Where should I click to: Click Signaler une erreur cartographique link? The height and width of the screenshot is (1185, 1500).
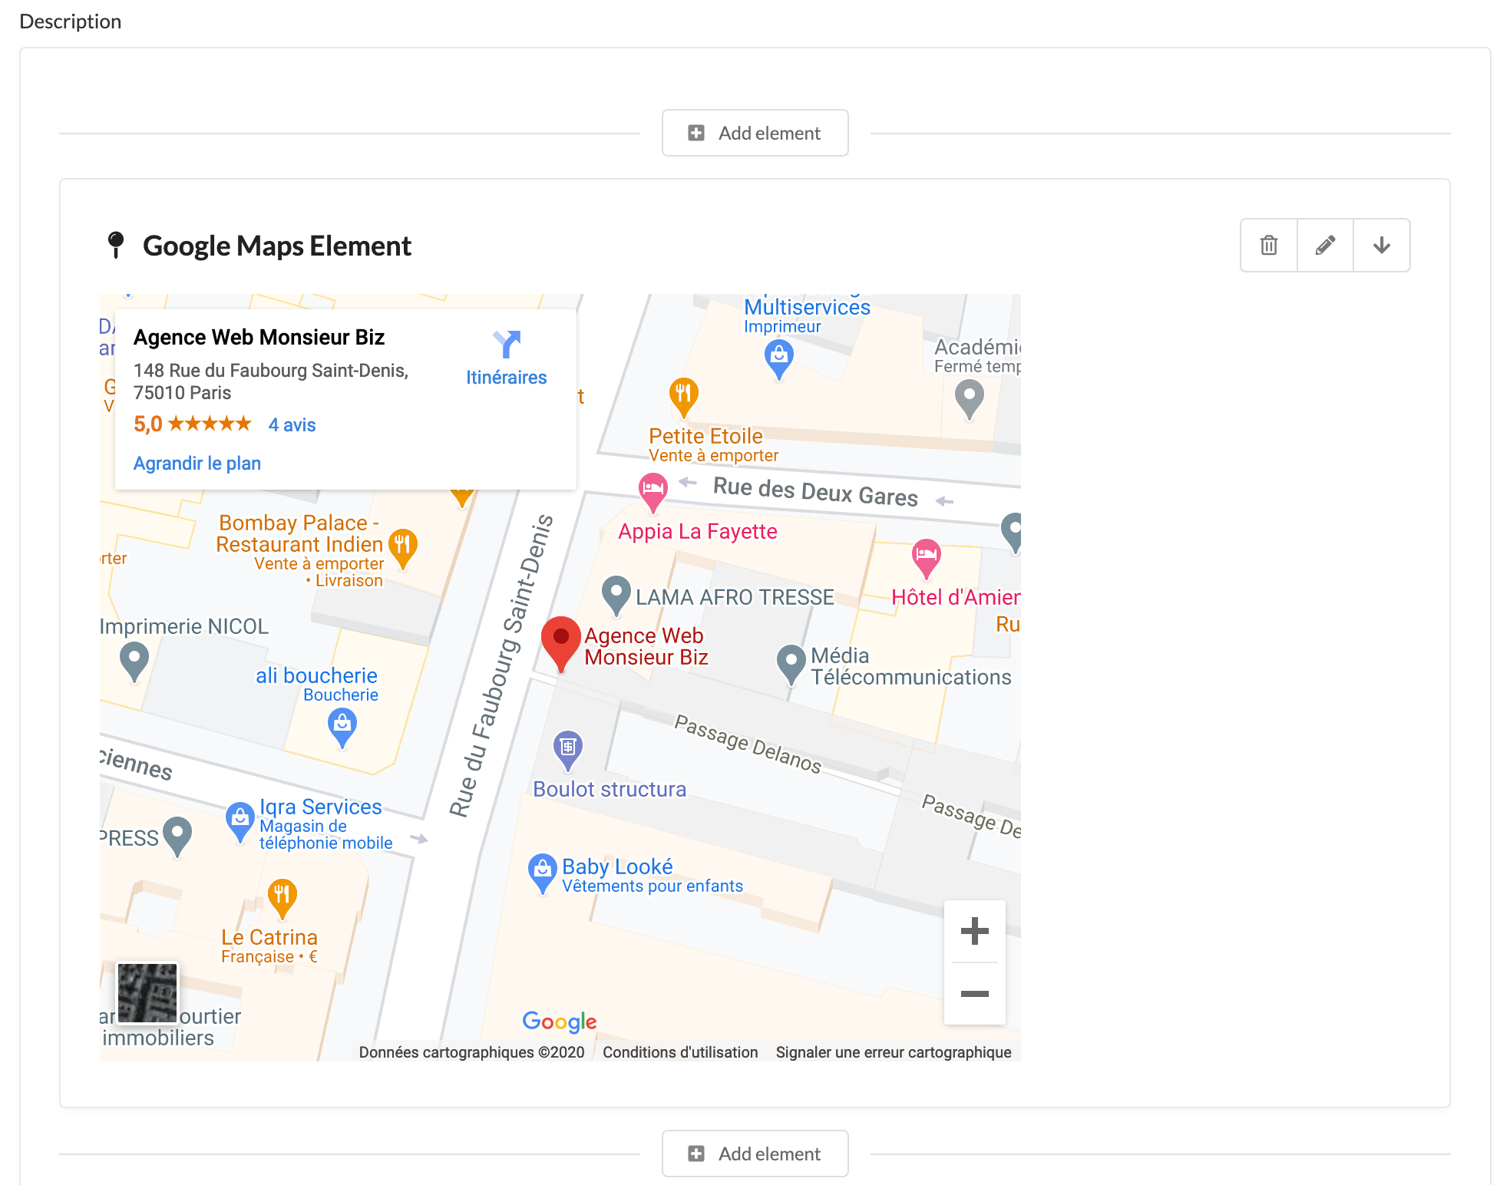pyautogui.click(x=893, y=1052)
